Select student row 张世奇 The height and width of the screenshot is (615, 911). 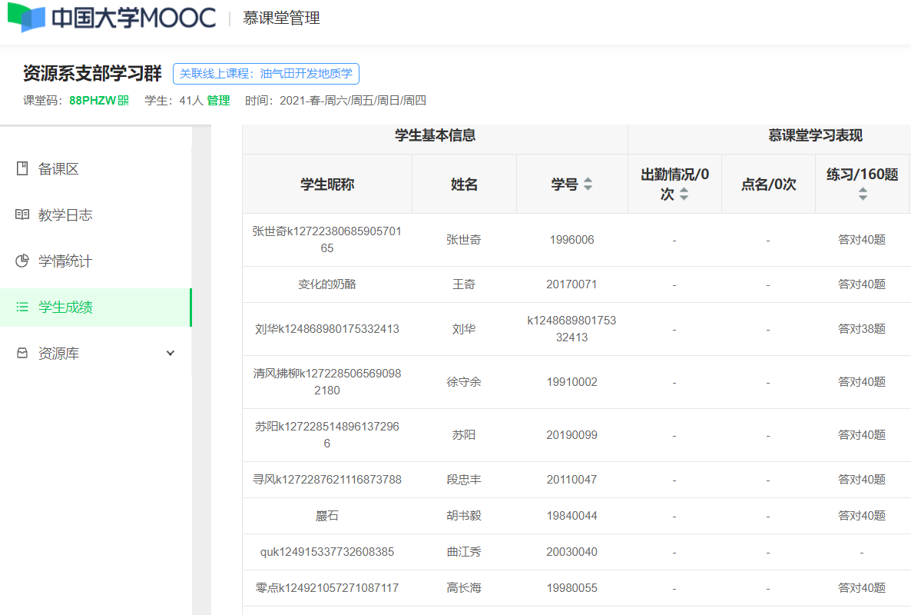point(464,240)
